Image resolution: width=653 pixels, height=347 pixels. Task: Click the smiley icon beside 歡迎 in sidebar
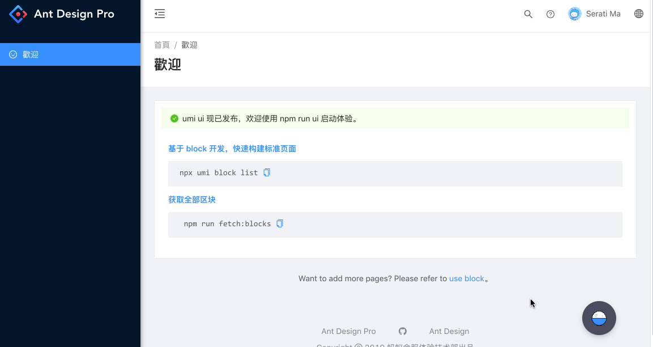pyautogui.click(x=13, y=54)
